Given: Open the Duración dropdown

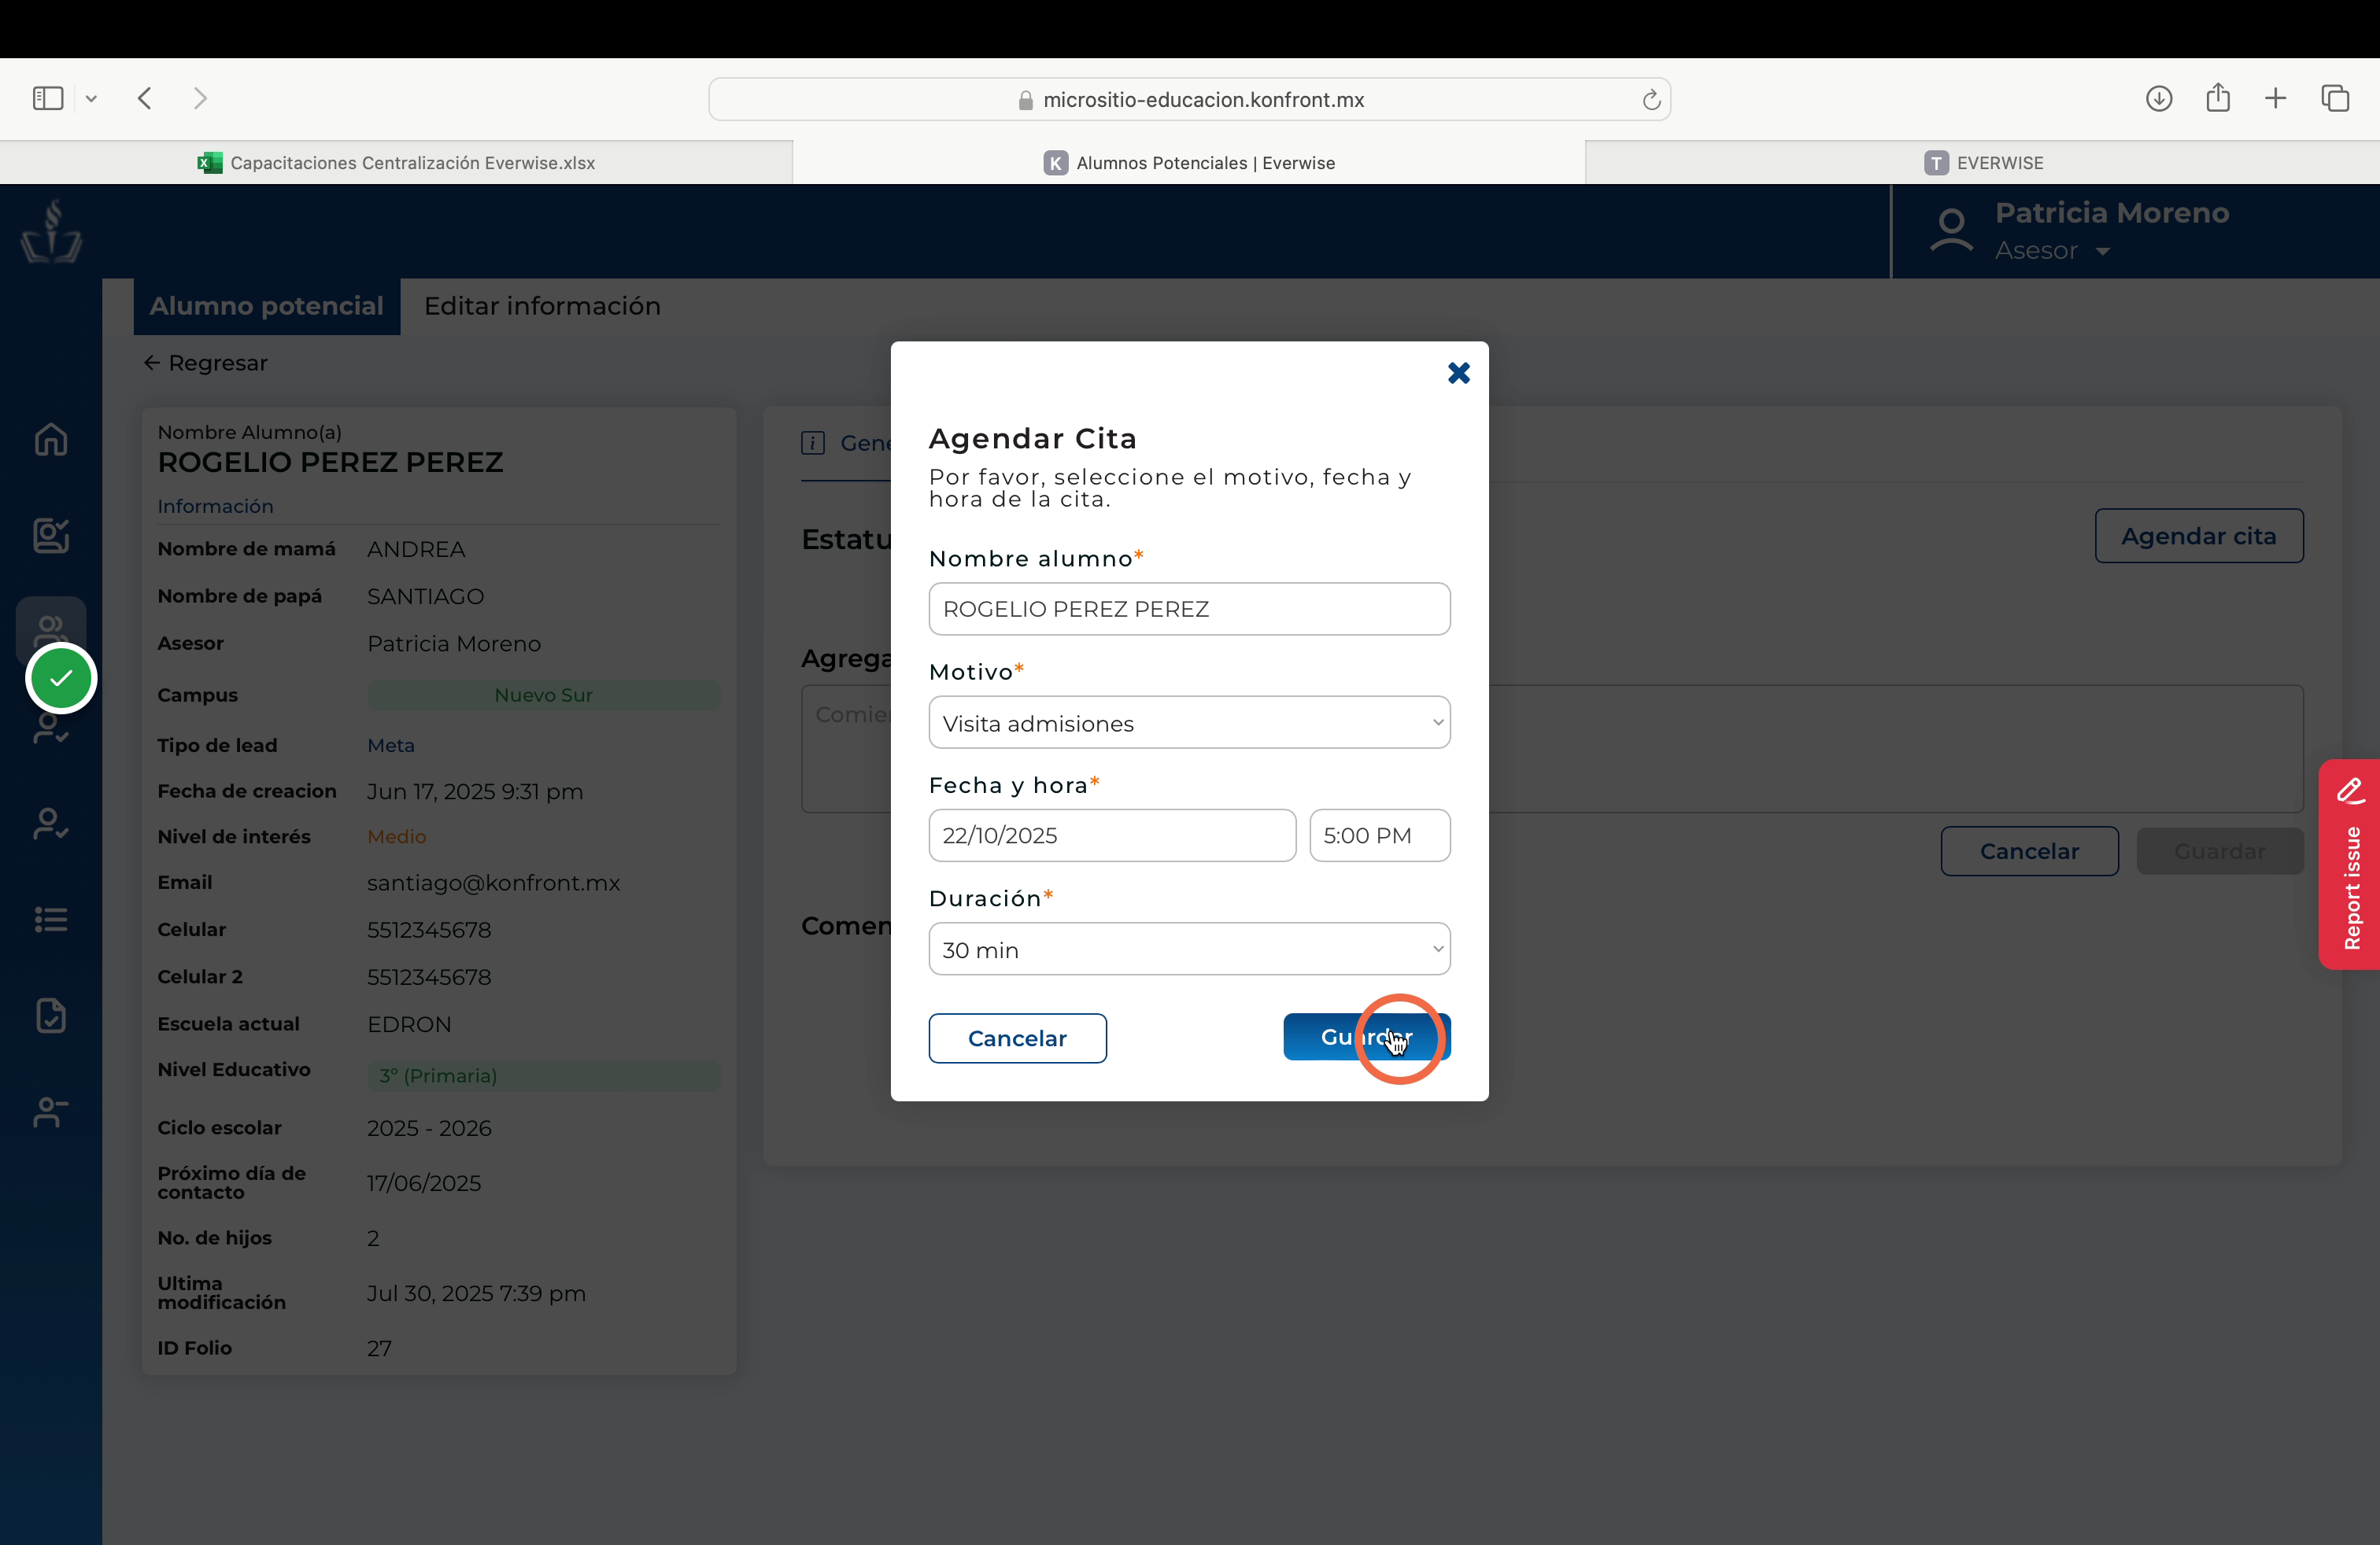Looking at the screenshot, I should coord(1189,949).
